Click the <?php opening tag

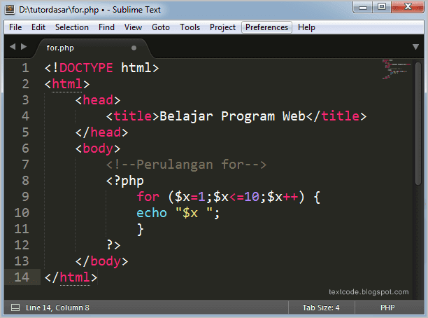click(124, 181)
